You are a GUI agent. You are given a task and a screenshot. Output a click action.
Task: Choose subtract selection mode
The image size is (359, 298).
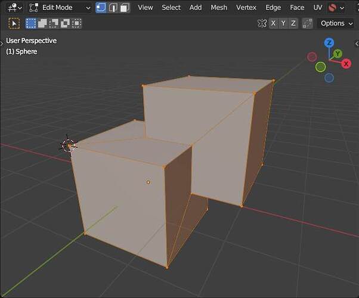click(x=54, y=23)
